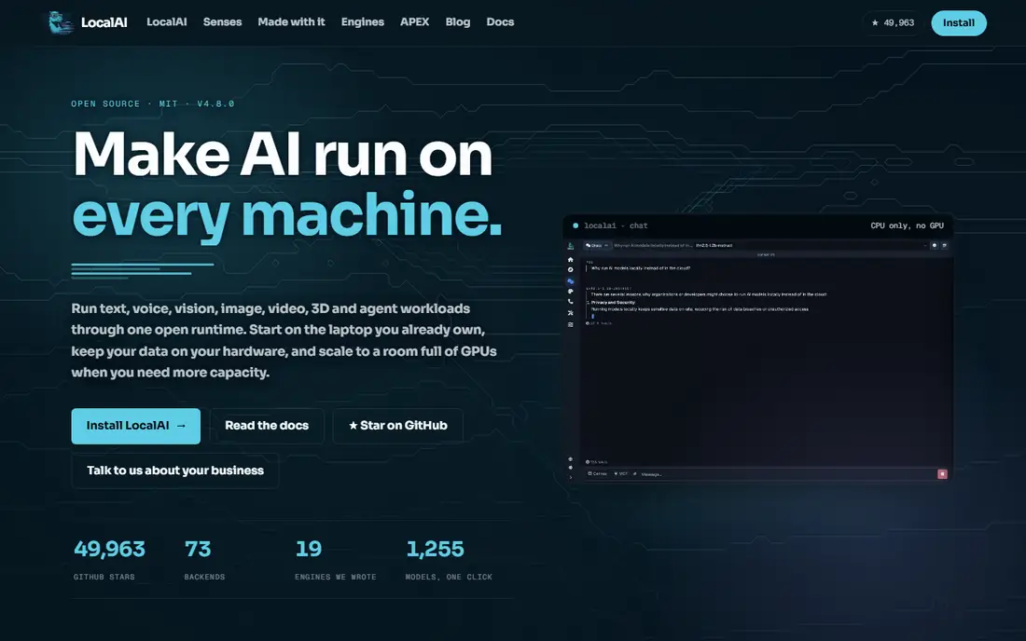1026x641 pixels.
Task: Open the Senses nav item
Action: click(223, 22)
